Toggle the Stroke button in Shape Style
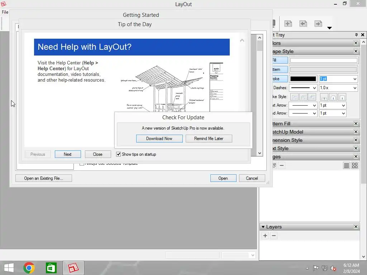This screenshot has width=367, height=275. pyautogui.click(x=280, y=79)
